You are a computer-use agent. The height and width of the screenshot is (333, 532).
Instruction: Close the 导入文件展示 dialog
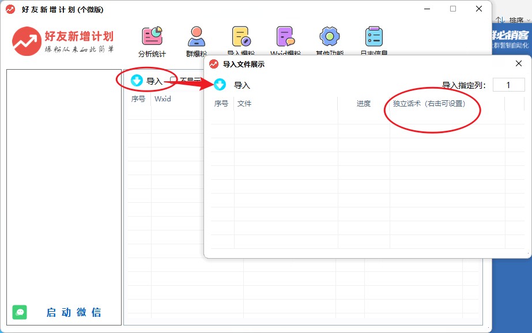[x=519, y=63]
